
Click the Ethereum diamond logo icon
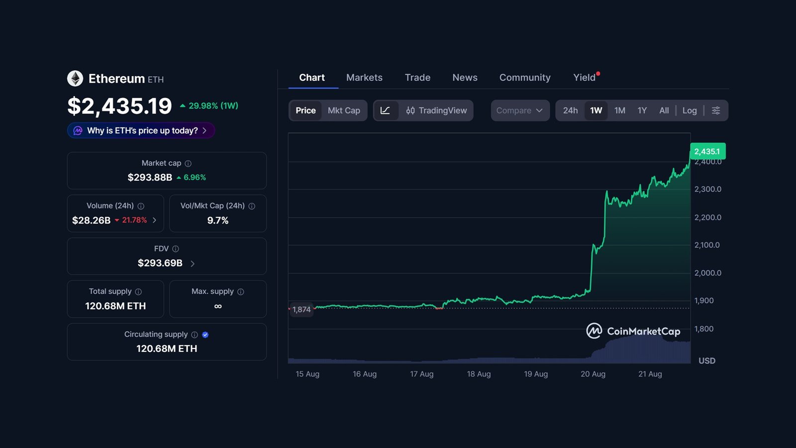[x=75, y=79]
